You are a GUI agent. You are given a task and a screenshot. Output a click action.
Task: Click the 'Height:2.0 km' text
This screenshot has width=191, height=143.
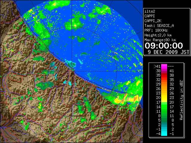click(158, 35)
